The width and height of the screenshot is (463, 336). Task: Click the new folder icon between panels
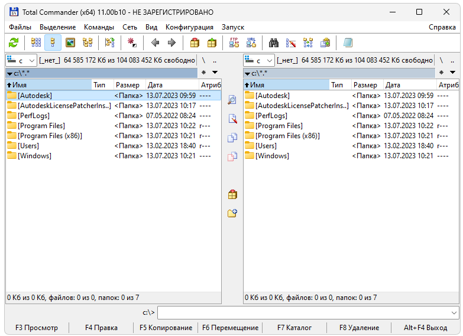pyautogui.click(x=232, y=213)
